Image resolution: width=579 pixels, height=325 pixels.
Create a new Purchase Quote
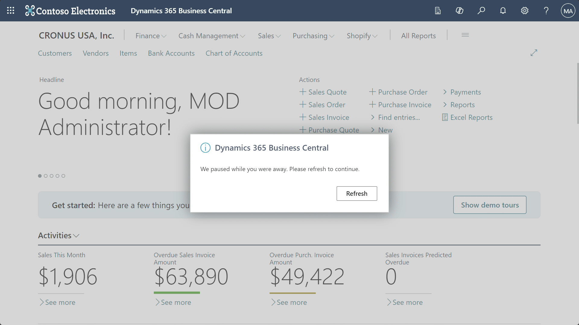pos(329,130)
